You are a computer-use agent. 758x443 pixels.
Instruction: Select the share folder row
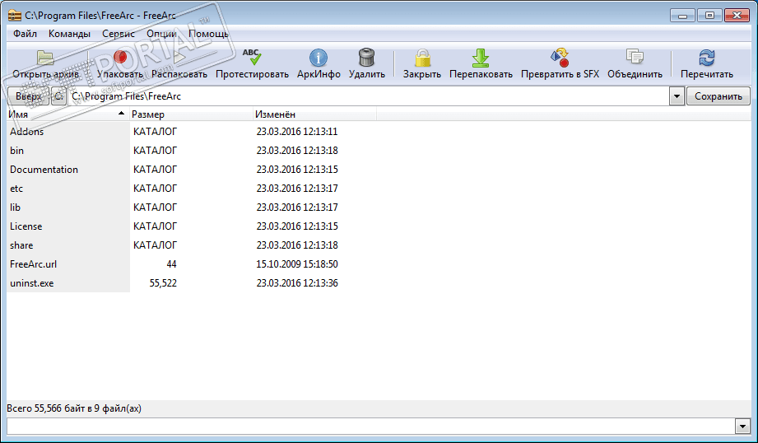[x=379, y=245]
